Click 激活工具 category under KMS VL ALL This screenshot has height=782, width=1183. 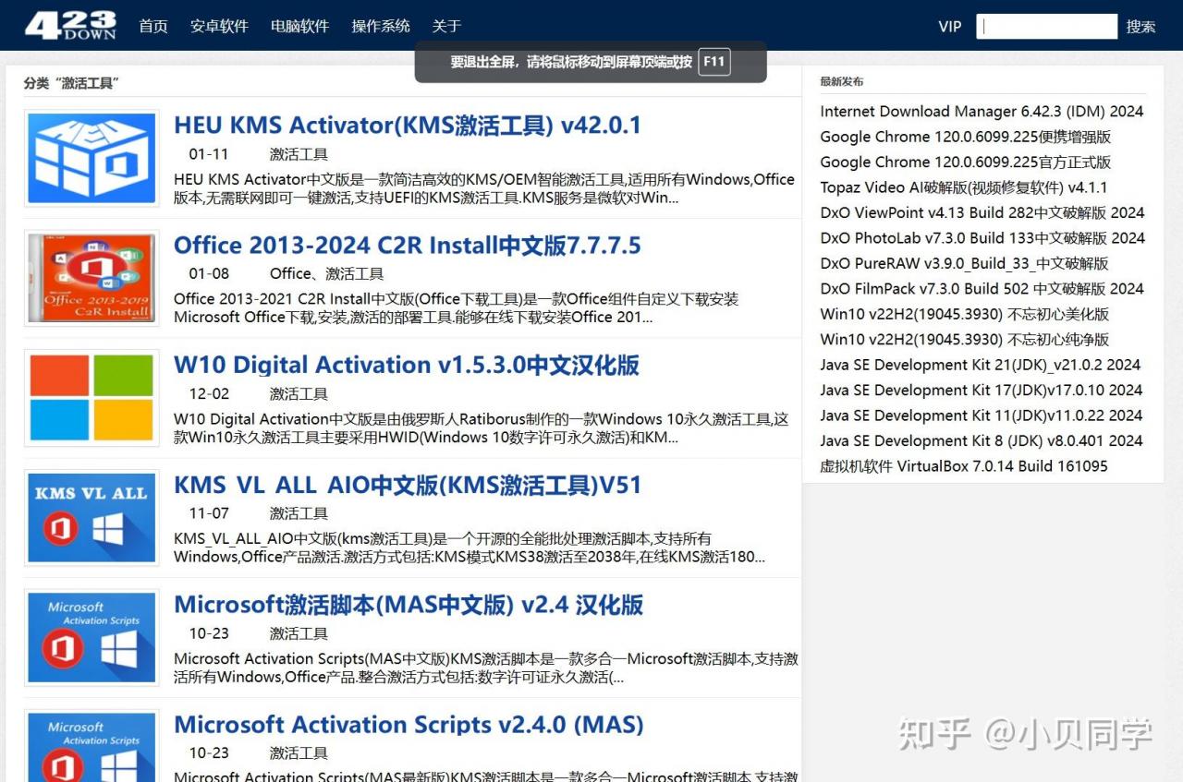299,513
